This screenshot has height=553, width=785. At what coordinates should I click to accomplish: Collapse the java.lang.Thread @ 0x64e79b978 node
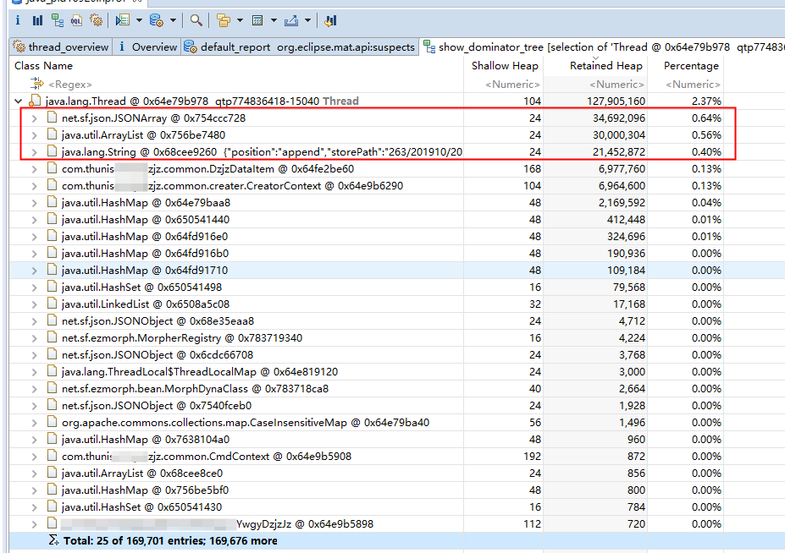pos(19,101)
